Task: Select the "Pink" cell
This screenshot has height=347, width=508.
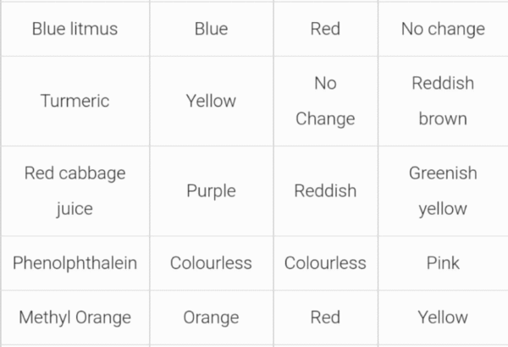Action: click(443, 262)
